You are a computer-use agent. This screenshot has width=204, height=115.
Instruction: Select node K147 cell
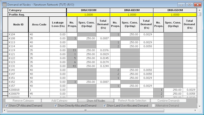18,74
